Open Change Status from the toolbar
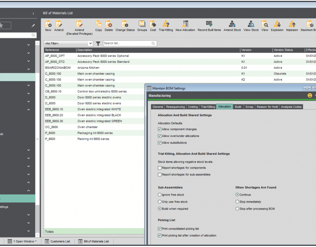The image size is (316, 247). (x=125, y=26)
